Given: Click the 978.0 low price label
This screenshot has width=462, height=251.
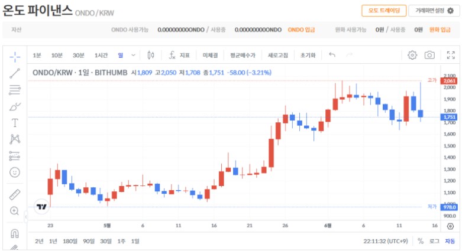Looking at the screenshot, I should pyautogui.click(x=449, y=207).
